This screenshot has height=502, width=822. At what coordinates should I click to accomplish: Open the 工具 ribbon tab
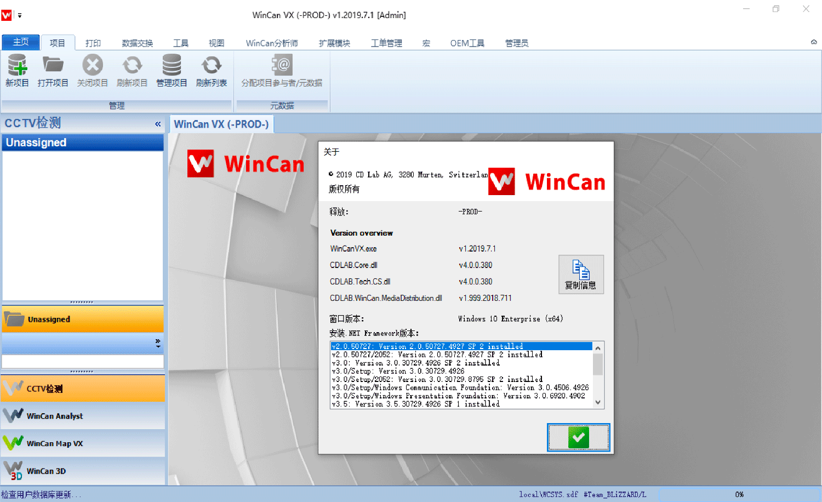pyautogui.click(x=181, y=43)
